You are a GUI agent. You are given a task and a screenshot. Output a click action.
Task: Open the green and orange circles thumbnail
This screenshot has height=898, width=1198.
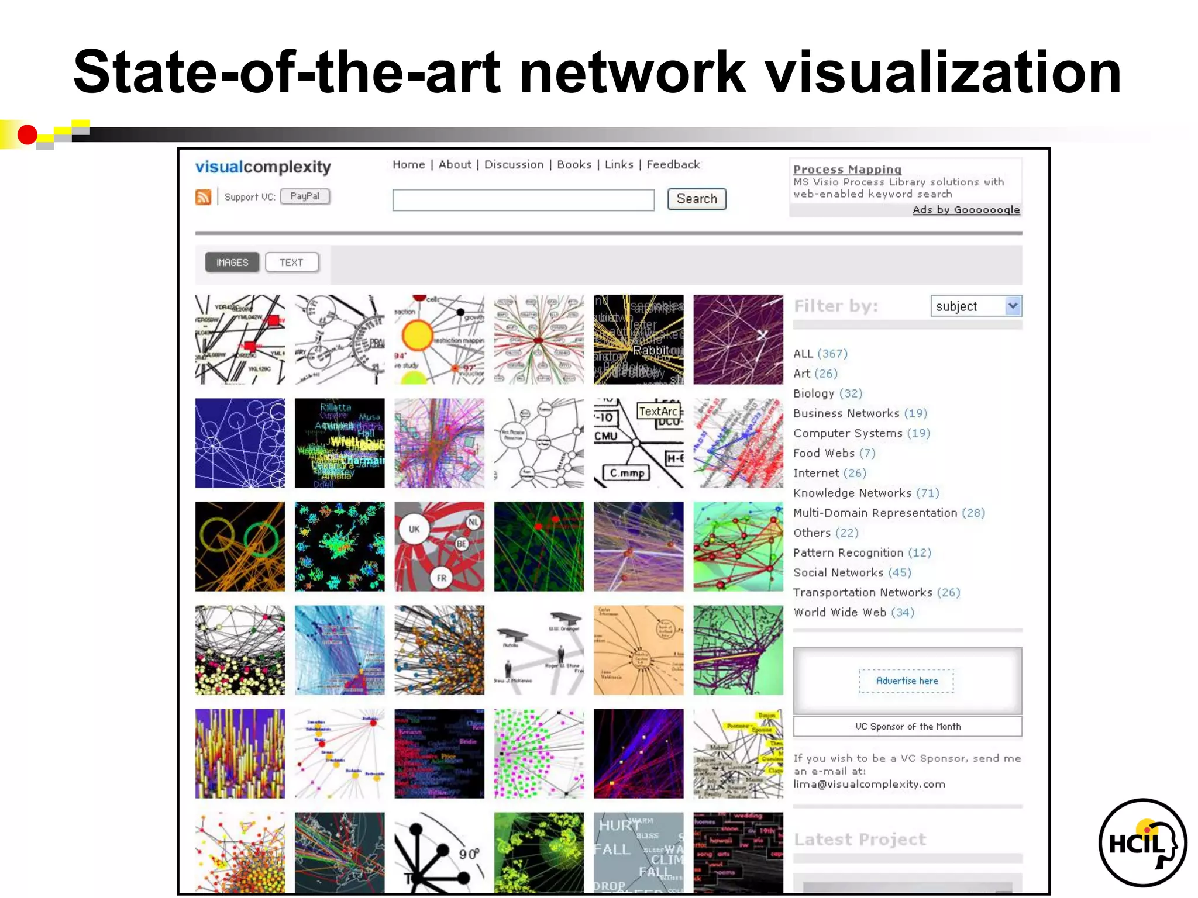pos(240,547)
